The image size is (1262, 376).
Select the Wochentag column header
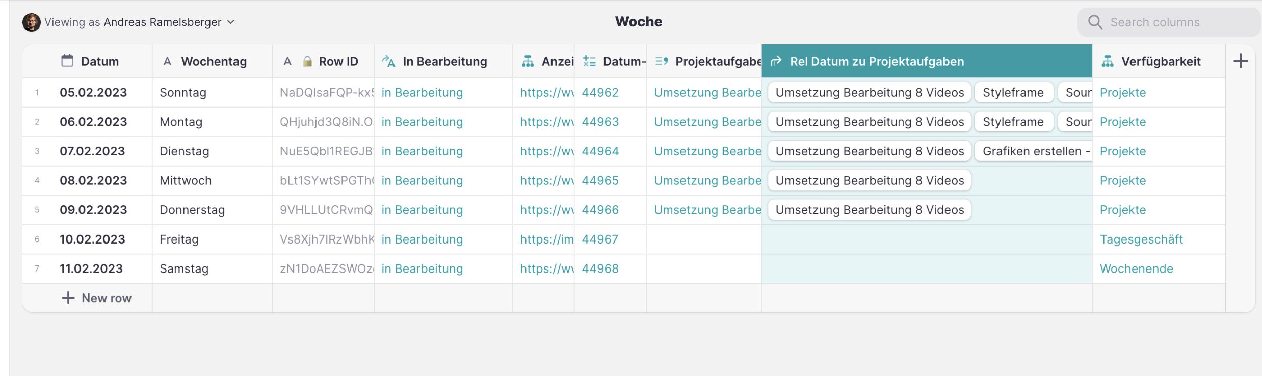[214, 62]
